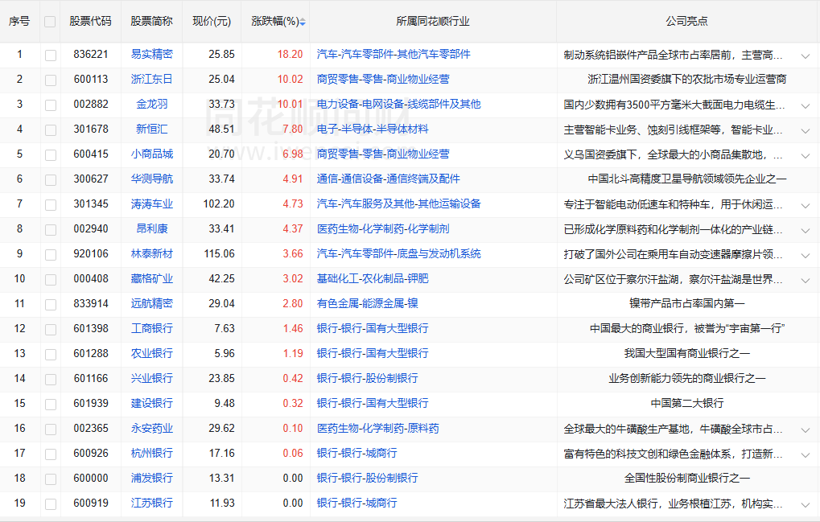Select checkbox for 浙江东日 row
The width and height of the screenshot is (820, 522).
(x=51, y=80)
